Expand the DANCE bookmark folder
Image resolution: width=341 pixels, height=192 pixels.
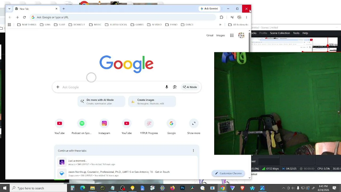(187, 25)
